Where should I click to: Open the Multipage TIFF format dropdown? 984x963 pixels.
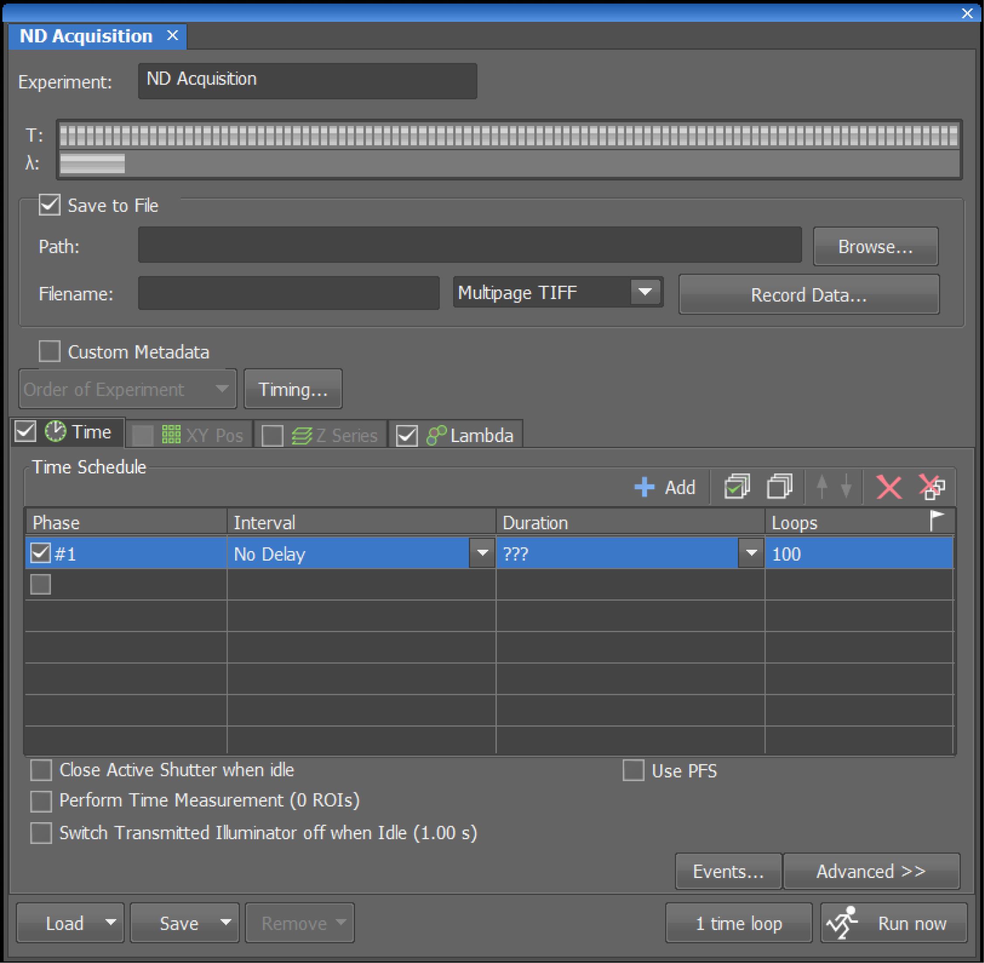[645, 292]
